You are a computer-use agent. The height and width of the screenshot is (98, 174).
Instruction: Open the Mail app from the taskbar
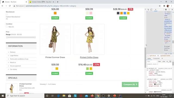click(x=86, y=96)
